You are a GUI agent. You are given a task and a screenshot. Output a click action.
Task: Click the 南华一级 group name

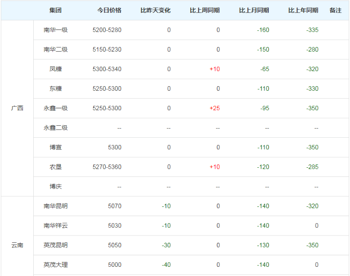click(55, 30)
